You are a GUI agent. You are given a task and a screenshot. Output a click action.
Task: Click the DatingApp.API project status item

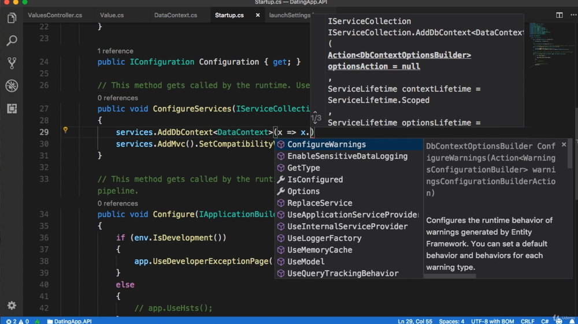pyautogui.click(x=69, y=321)
